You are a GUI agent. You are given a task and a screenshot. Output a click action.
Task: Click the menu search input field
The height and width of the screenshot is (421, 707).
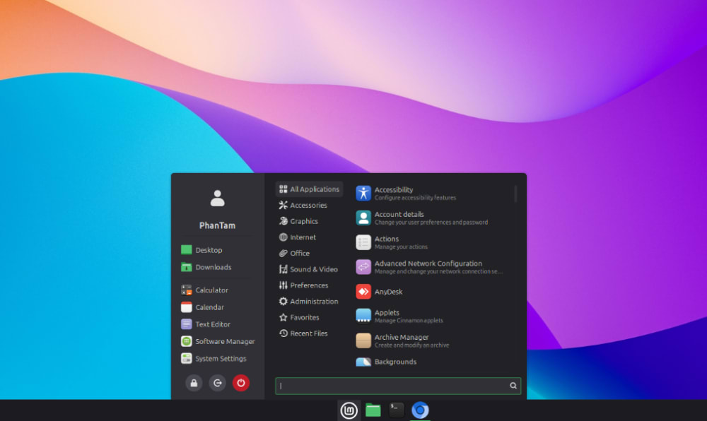point(398,386)
